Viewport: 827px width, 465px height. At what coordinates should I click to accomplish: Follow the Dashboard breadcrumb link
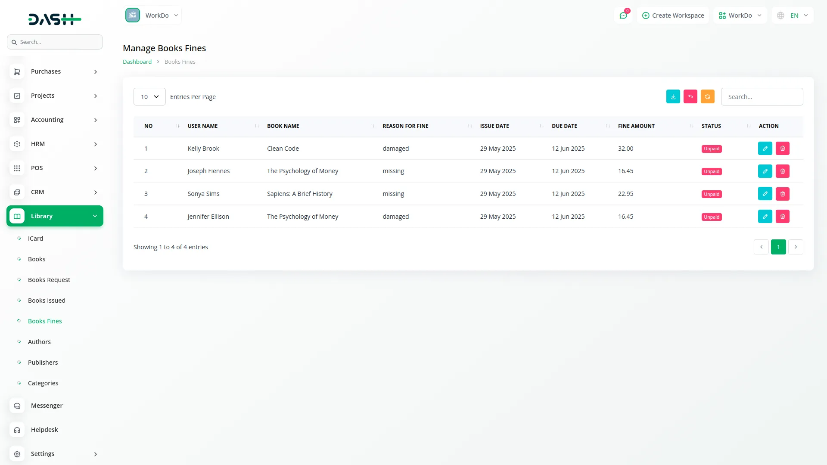(x=137, y=62)
